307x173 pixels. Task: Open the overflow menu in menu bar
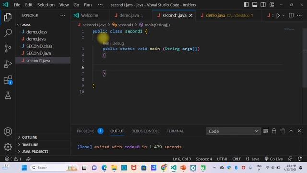[x=100, y=5]
